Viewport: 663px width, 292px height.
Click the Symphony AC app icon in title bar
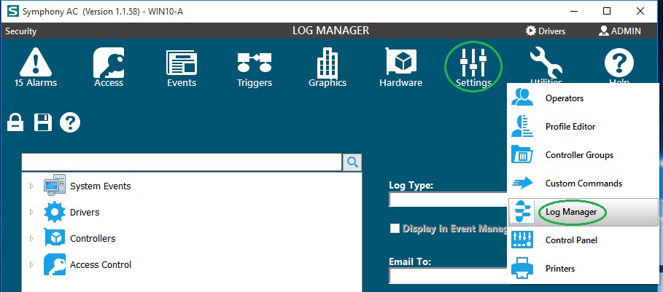(x=13, y=12)
